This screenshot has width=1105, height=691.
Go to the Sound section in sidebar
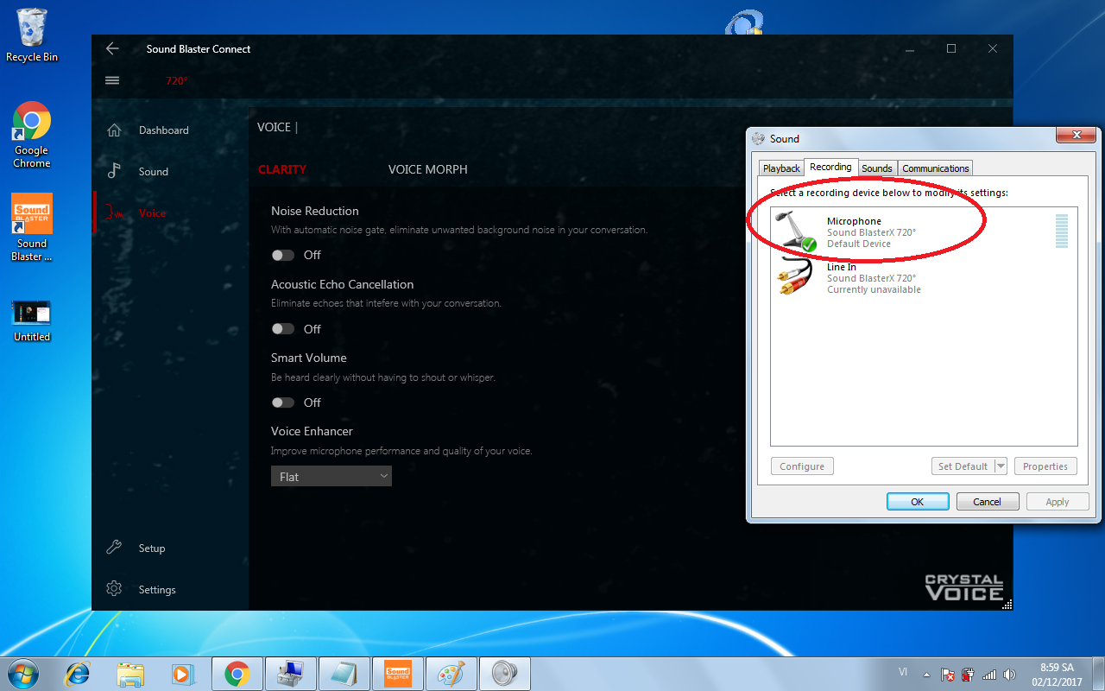point(153,172)
